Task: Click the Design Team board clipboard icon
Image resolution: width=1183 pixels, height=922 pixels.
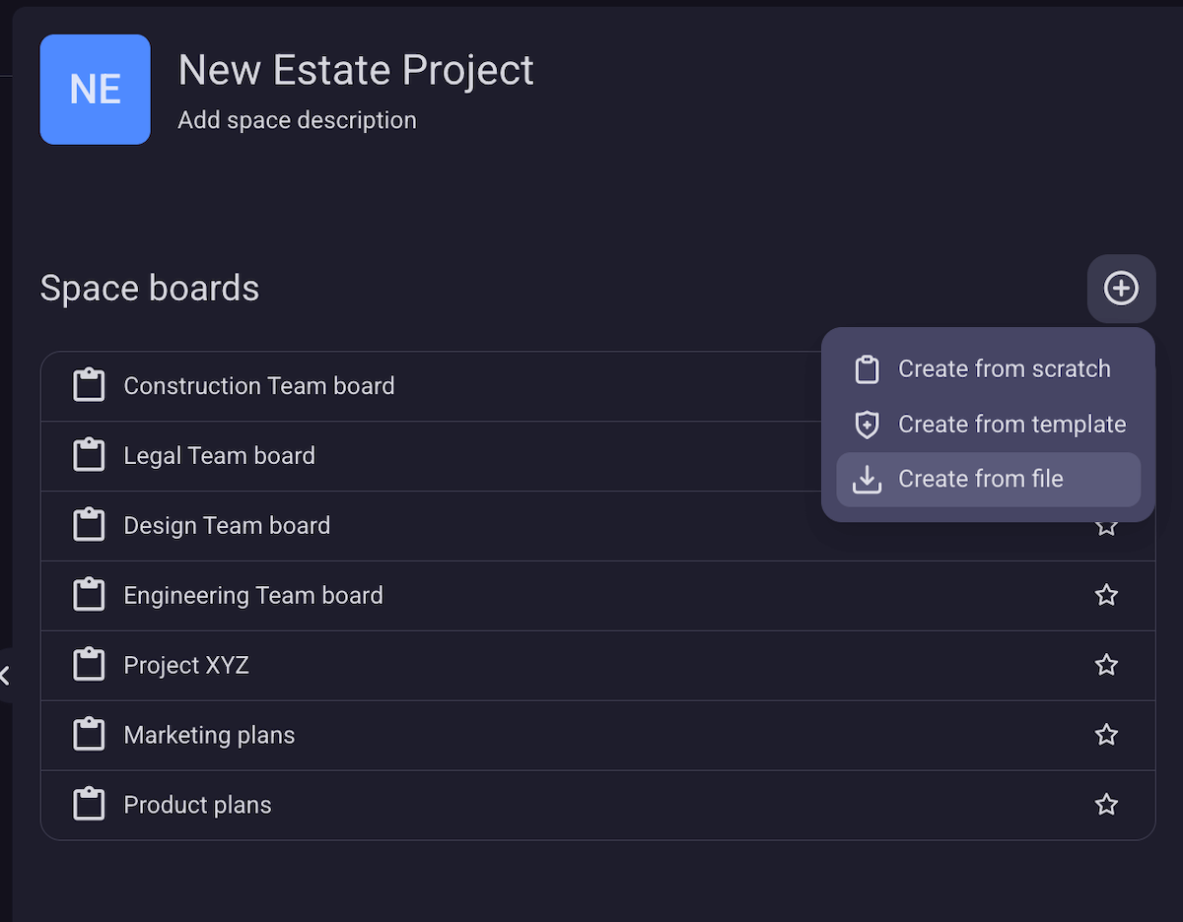Action: coord(89,525)
